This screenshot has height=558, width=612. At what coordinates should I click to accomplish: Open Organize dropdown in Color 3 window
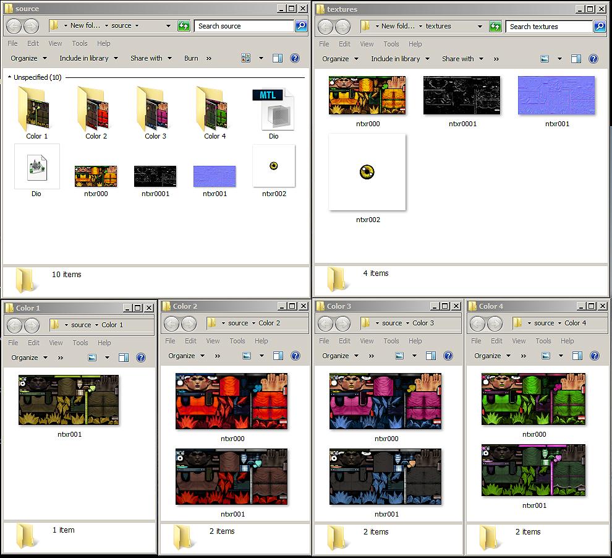[x=340, y=356]
